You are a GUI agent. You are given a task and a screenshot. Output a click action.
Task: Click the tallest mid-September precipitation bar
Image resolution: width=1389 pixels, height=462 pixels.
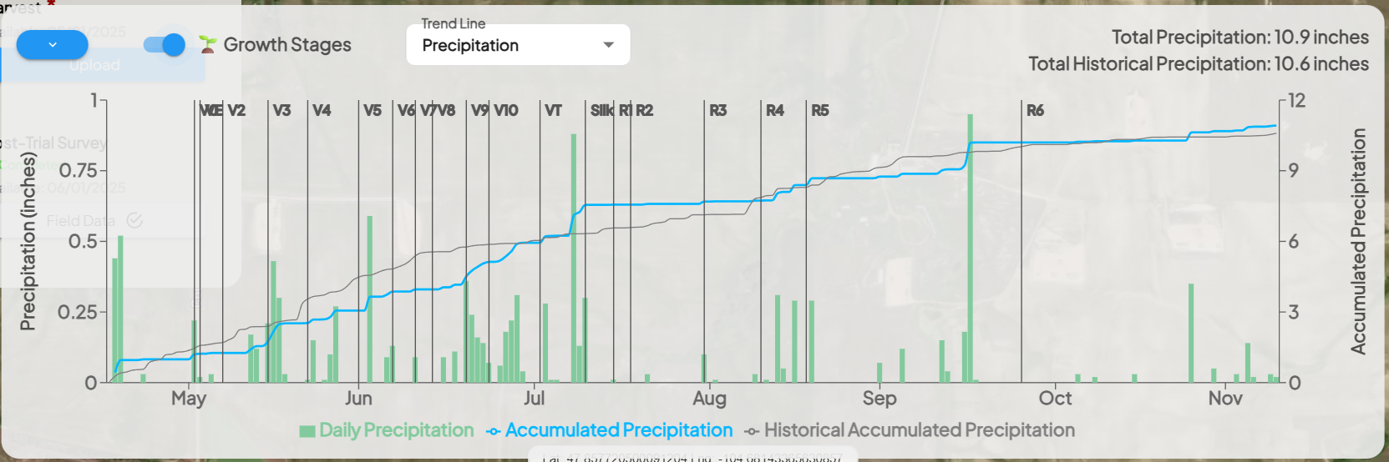[x=970, y=250]
